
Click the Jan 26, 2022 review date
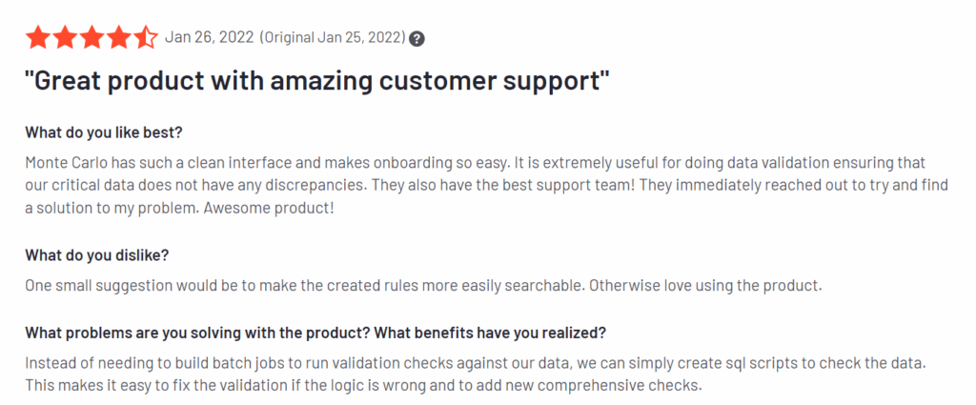click(x=209, y=37)
